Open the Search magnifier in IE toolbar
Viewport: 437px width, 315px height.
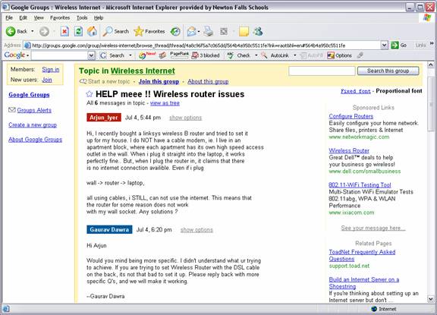[115, 32]
